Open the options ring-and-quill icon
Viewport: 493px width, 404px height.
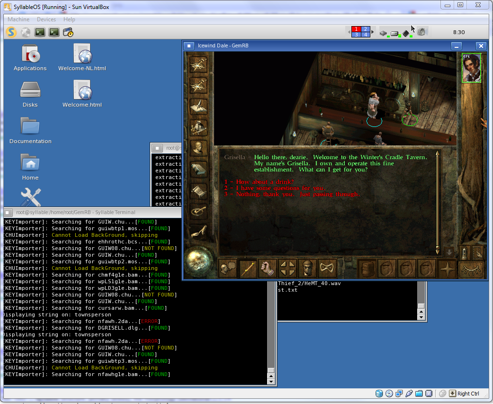(x=198, y=211)
